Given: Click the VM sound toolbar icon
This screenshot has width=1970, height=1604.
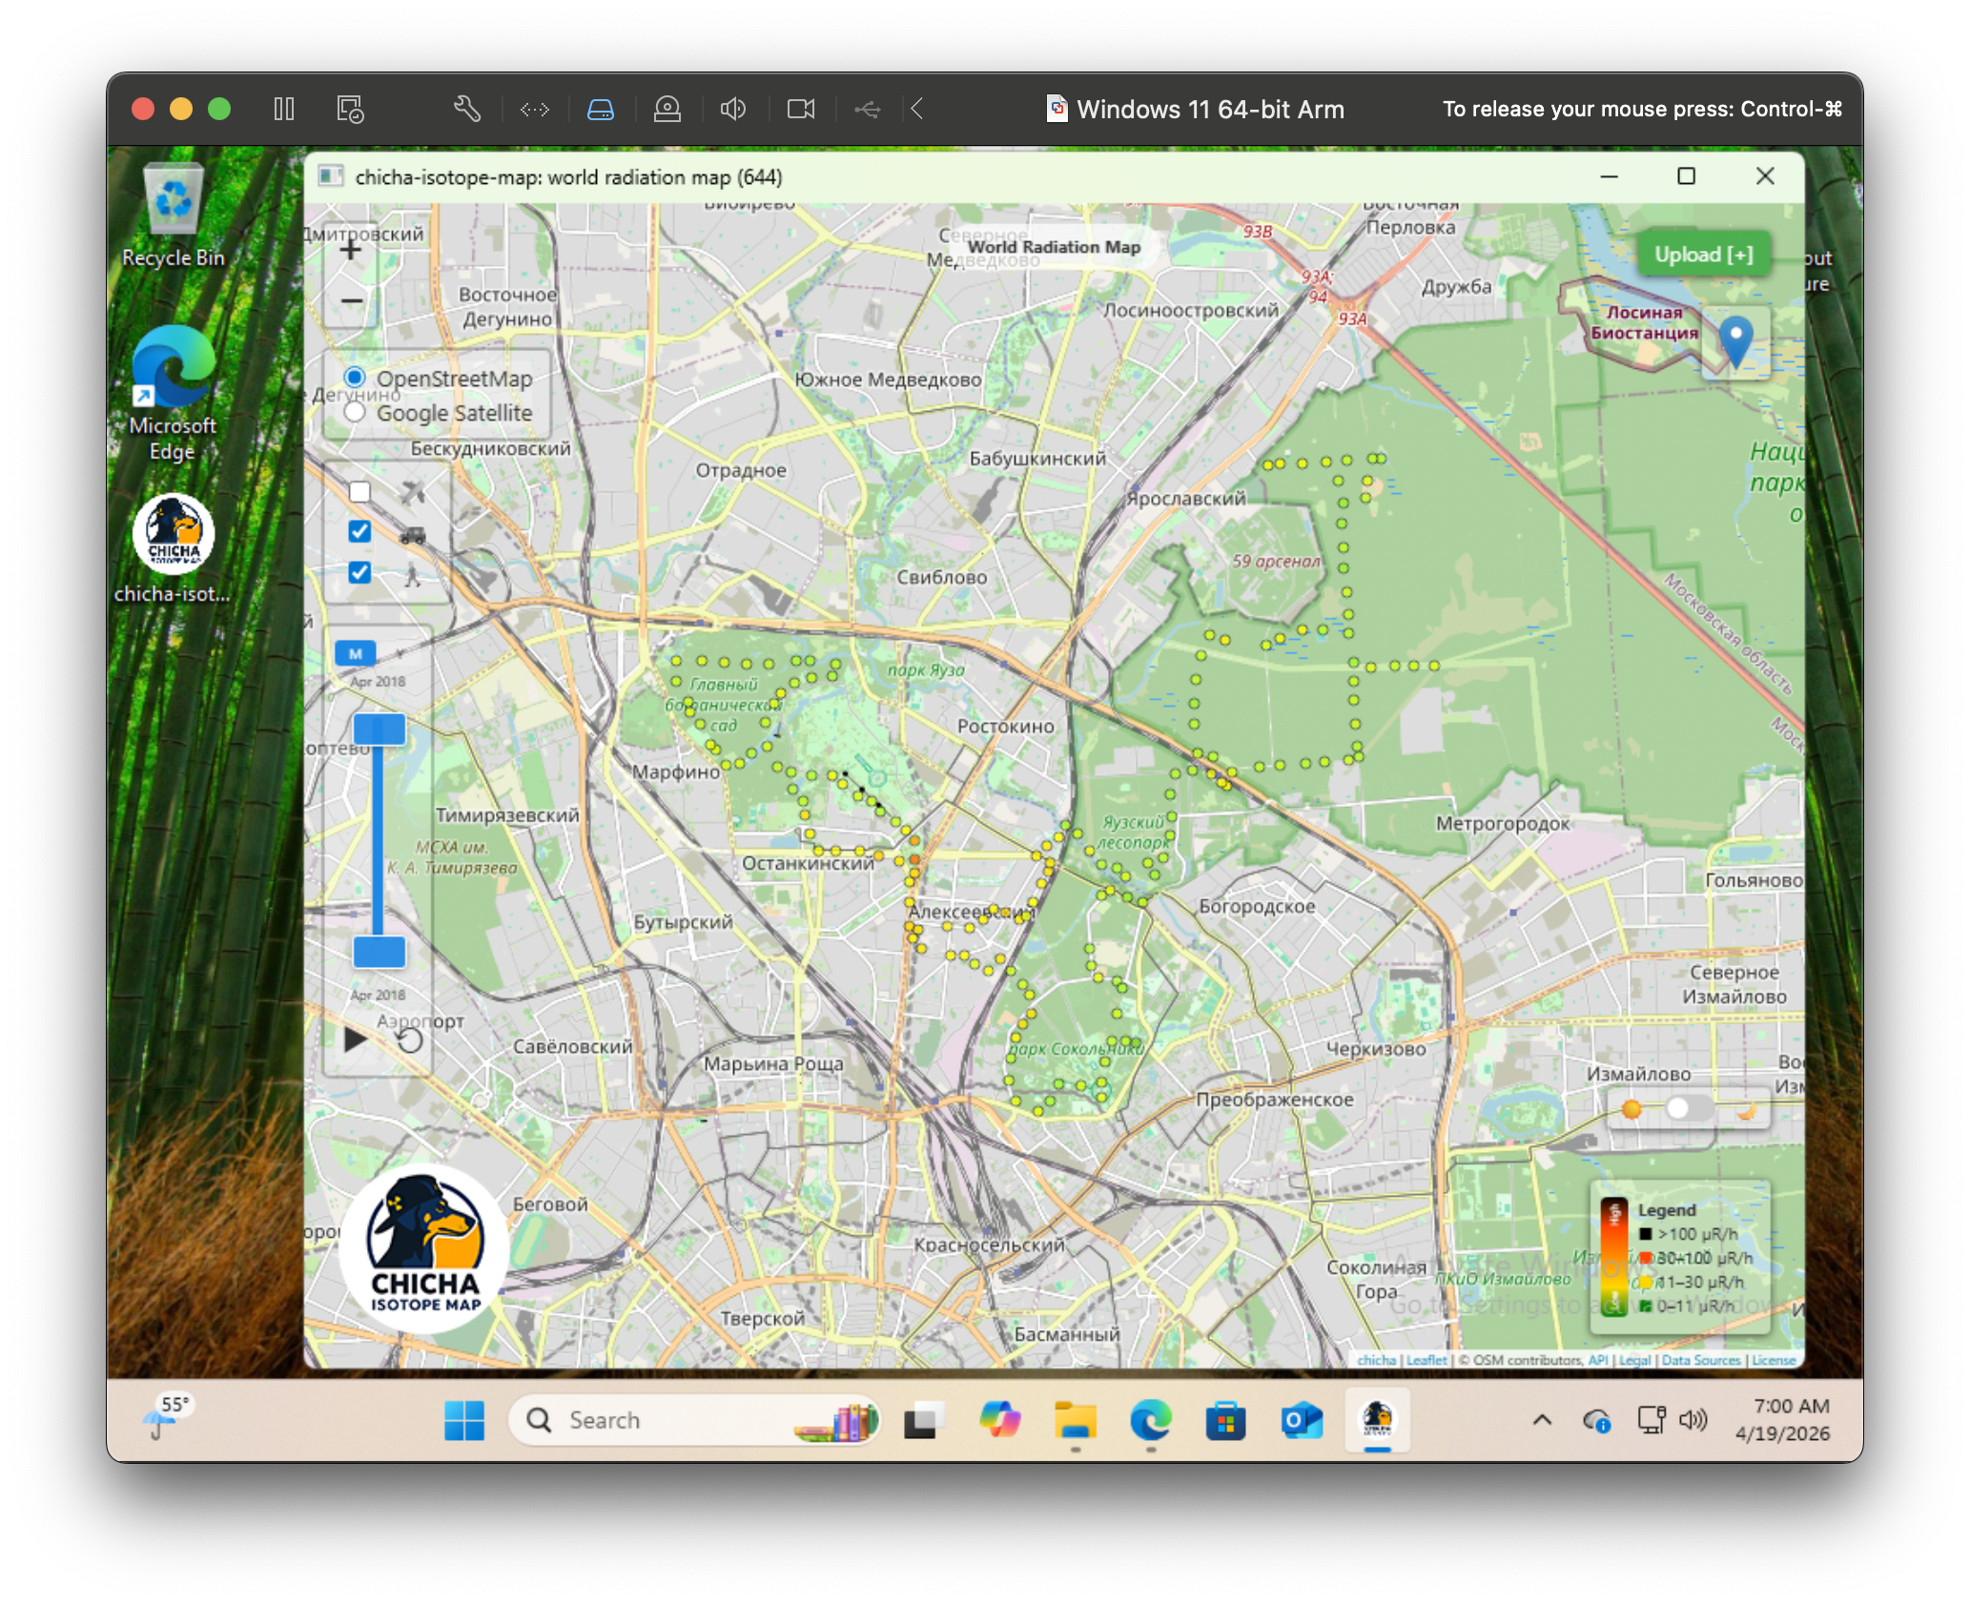Looking at the screenshot, I should tap(733, 109).
